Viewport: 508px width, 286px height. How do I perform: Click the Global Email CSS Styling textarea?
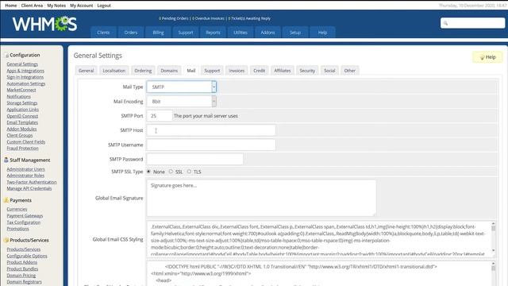321,239
